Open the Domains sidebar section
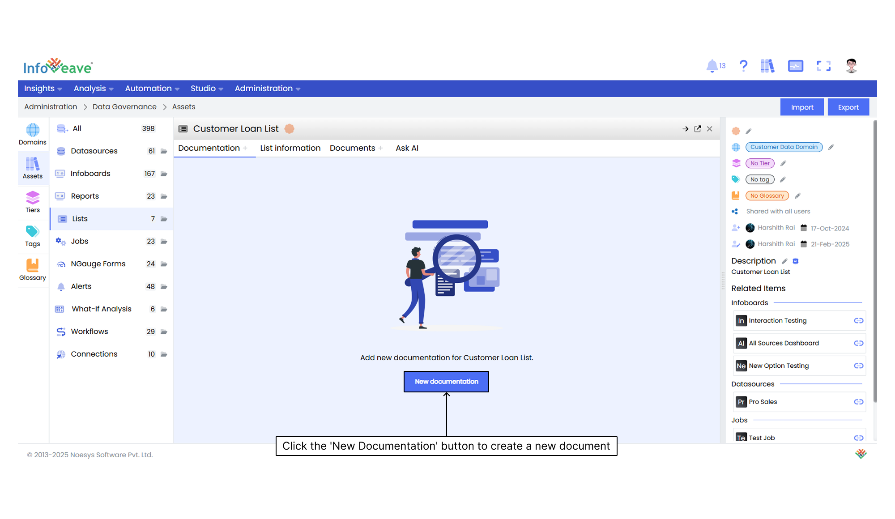Screen dimensions: 895x519 coord(33,134)
